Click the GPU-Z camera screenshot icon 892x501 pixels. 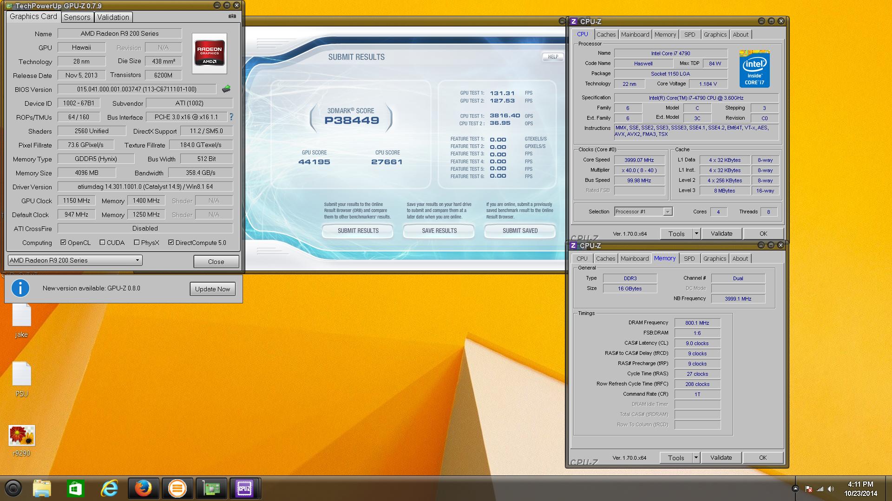click(232, 16)
